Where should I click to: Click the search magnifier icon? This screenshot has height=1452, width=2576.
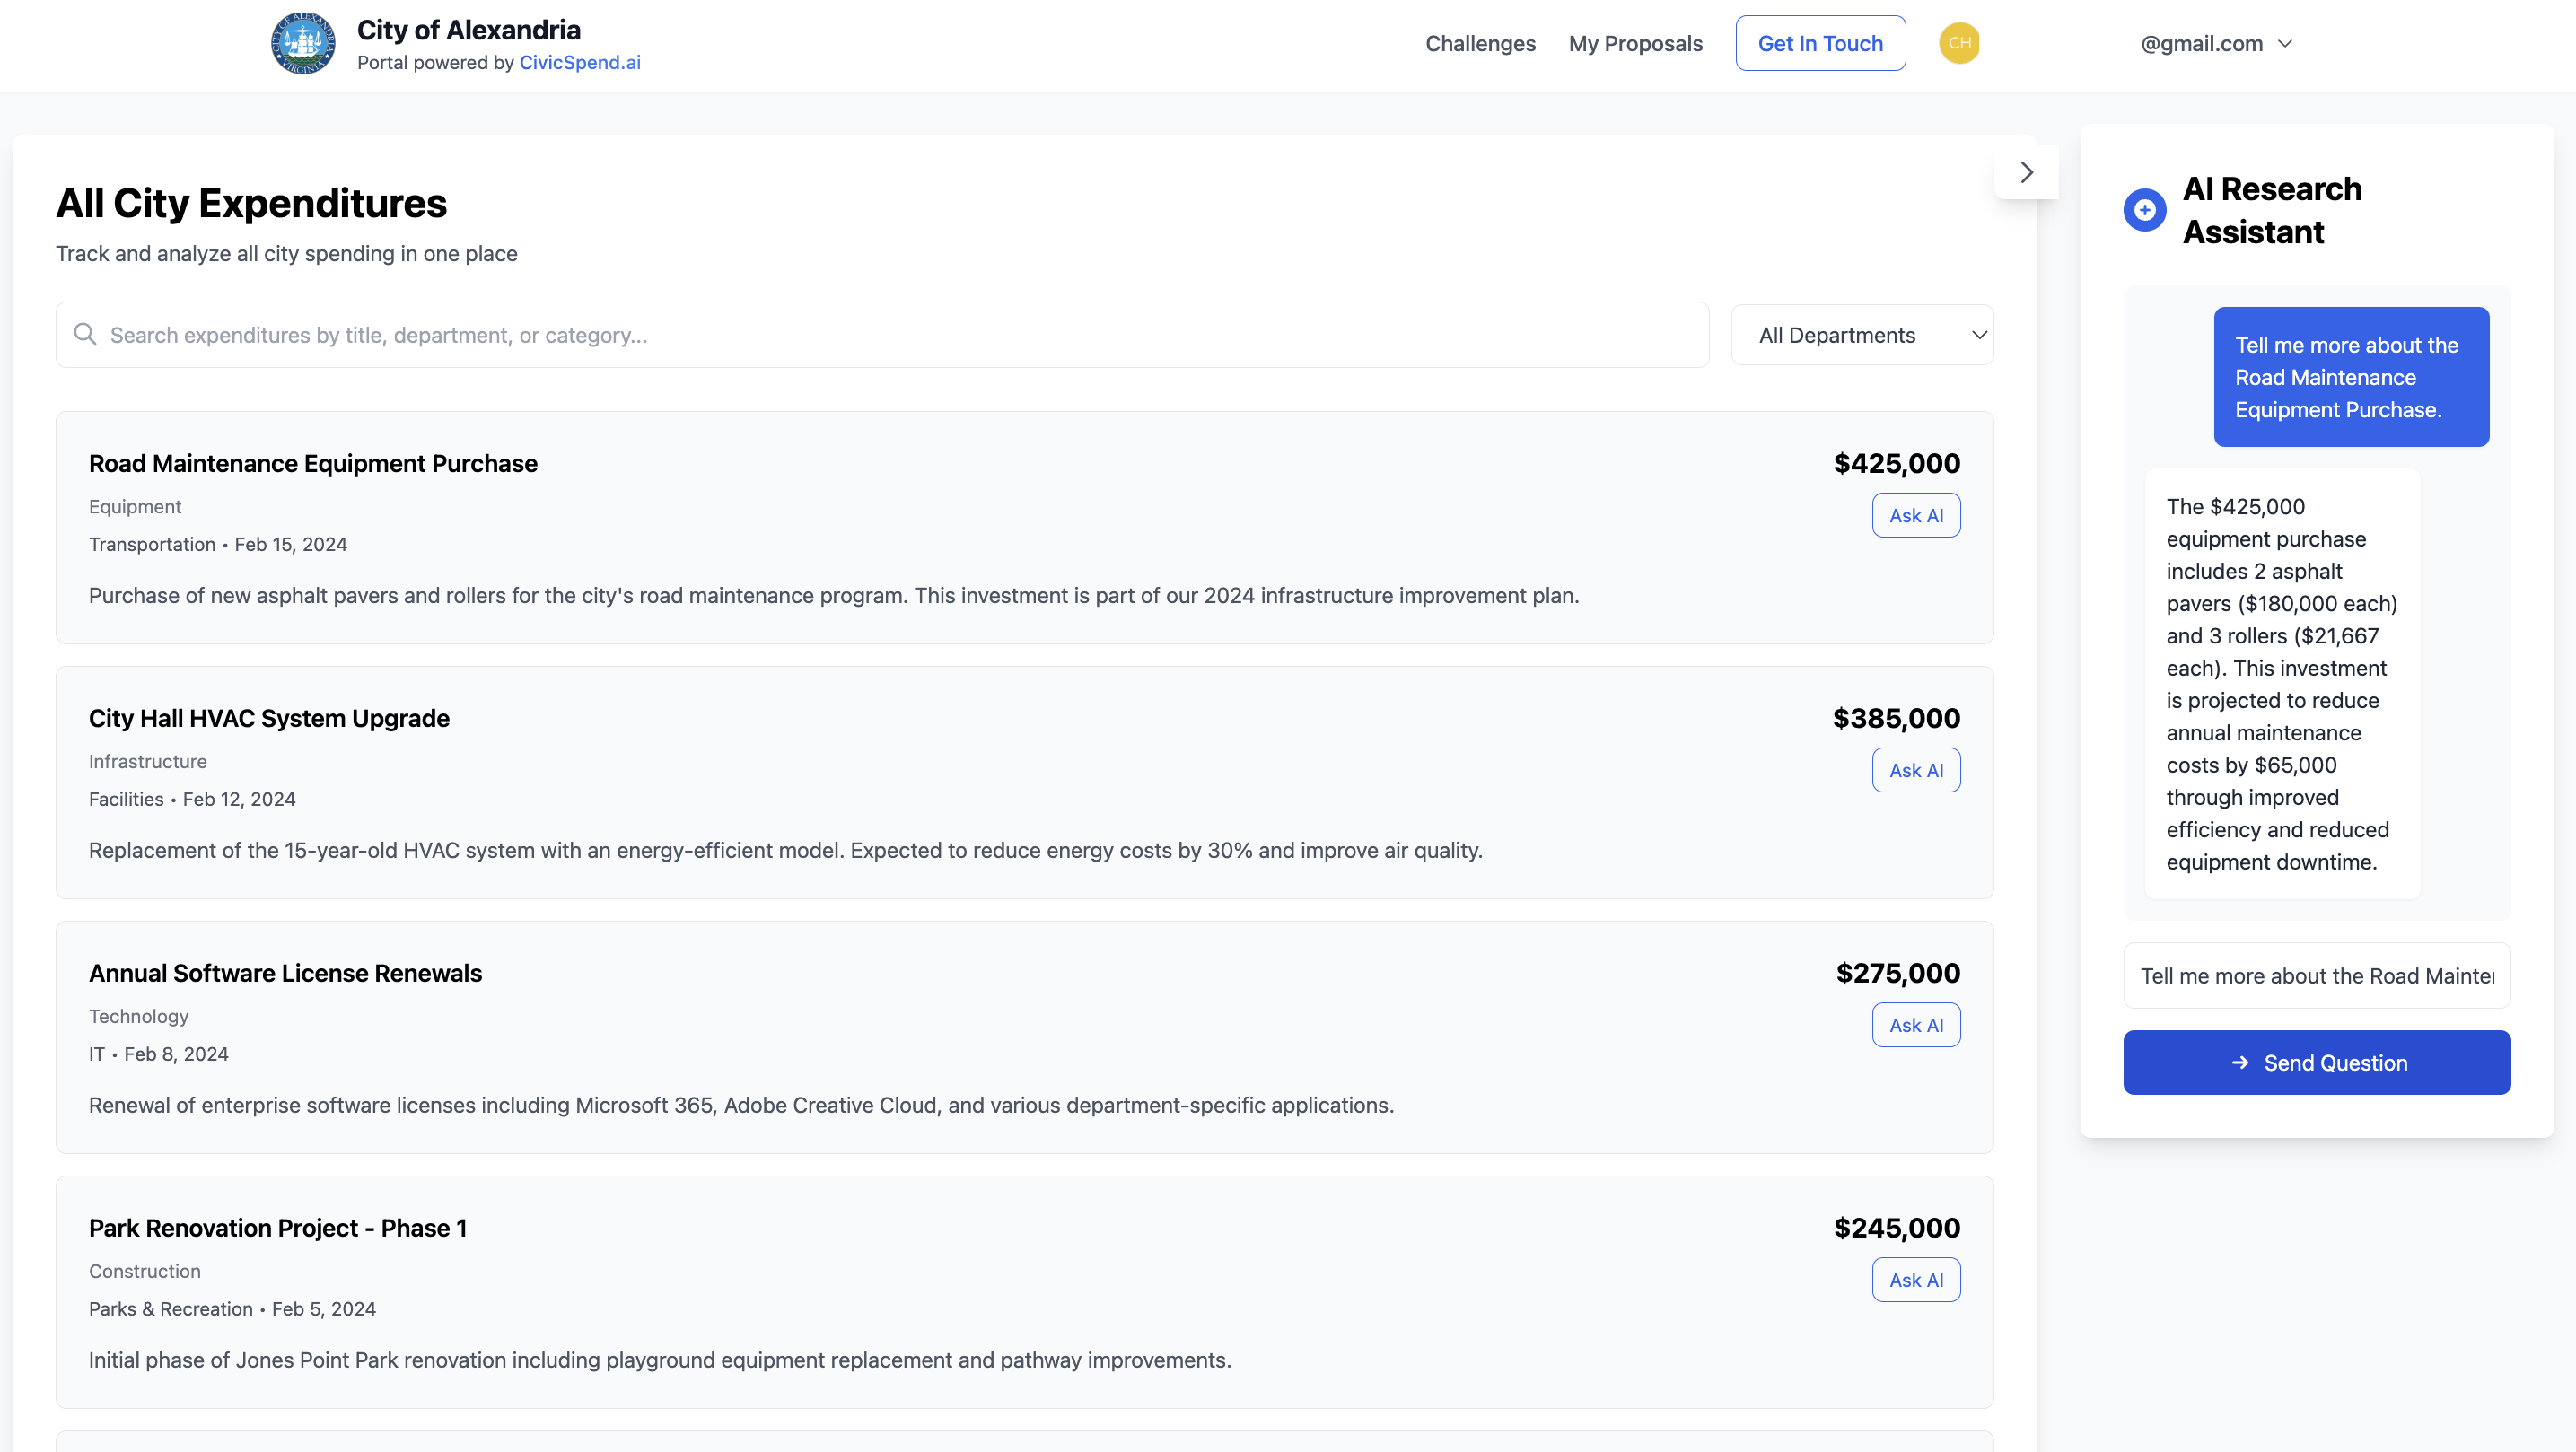[85, 334]
